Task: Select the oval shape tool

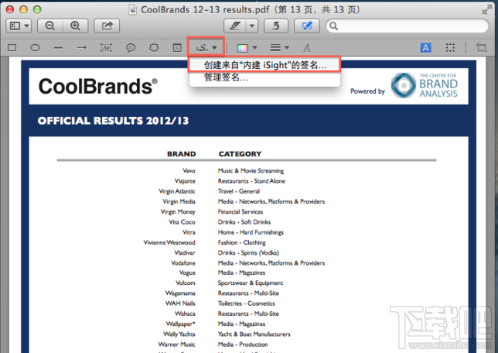Action: [35, 48]
